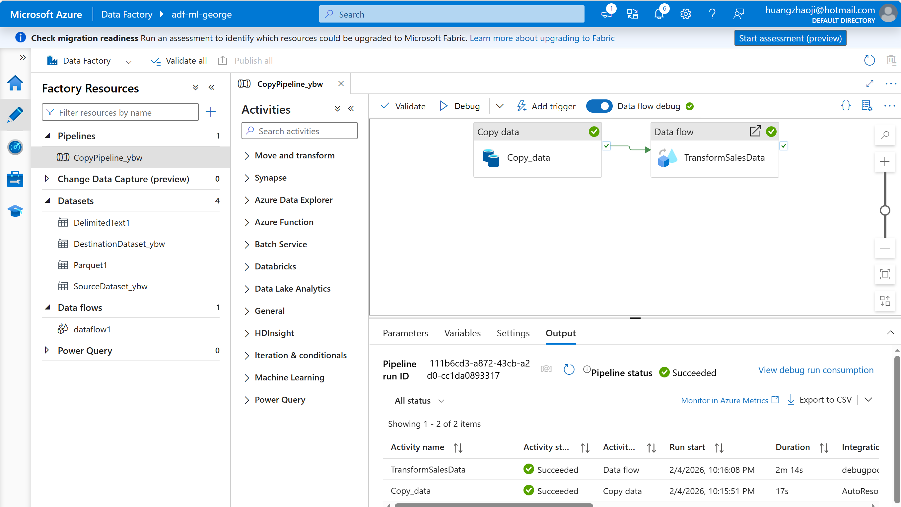Image resolution: width=901 pixels, height=507 pixels.
Task: Open the All status filter dropdown
Action: pyautogui.click(x=419, y=401)
